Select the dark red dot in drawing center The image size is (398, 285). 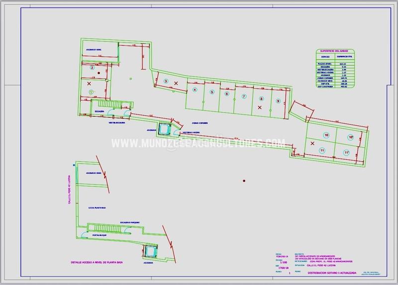pos(244,180)
